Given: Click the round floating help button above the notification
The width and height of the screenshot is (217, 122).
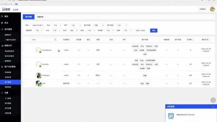Looking at the screenshot, I should pos(213,100).
